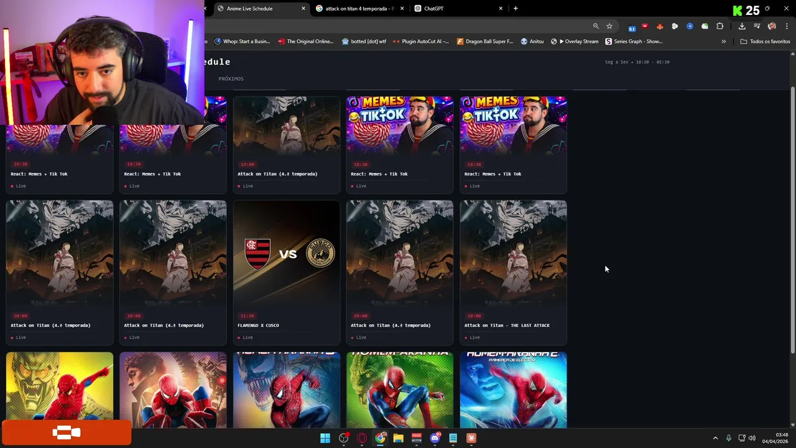The width and height of the screenshot is (796, 448).
Task: Open the Anitsu bookmark
Action: [x=532, y=42]
